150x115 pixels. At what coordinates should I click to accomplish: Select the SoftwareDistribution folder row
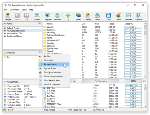(93, 35)
